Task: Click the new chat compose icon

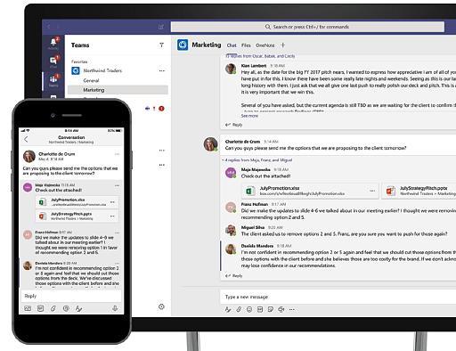Action: [x=161, y=27]
